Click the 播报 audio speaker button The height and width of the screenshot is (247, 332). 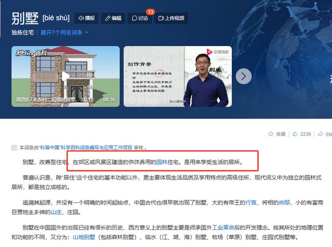(x=87, y=18)
